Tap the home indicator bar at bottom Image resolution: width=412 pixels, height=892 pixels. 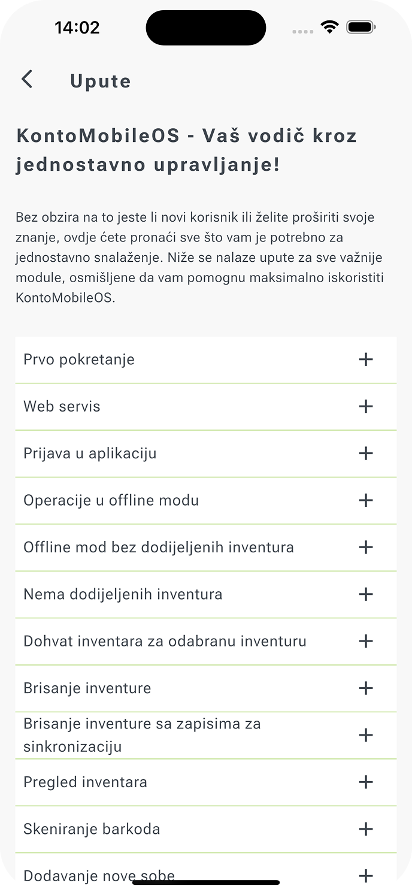pyautogui.click(x=206, y=882)
